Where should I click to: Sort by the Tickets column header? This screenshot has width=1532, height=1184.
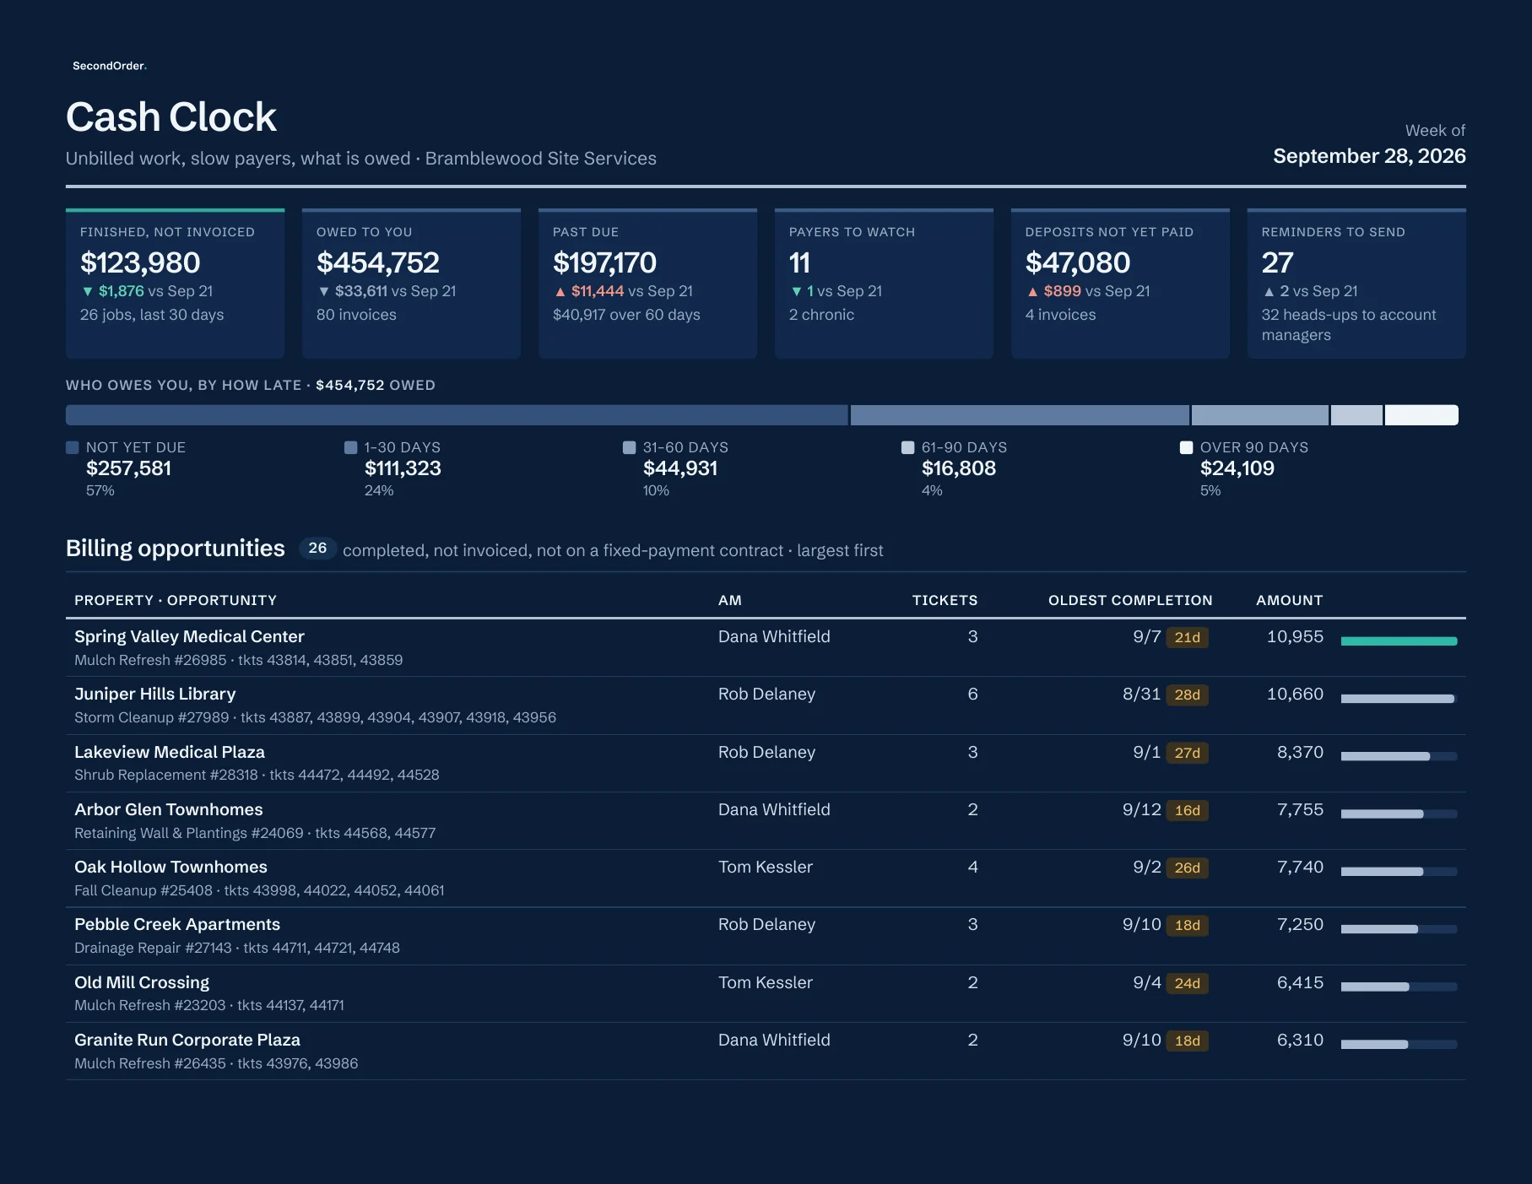tap(945, 600)
